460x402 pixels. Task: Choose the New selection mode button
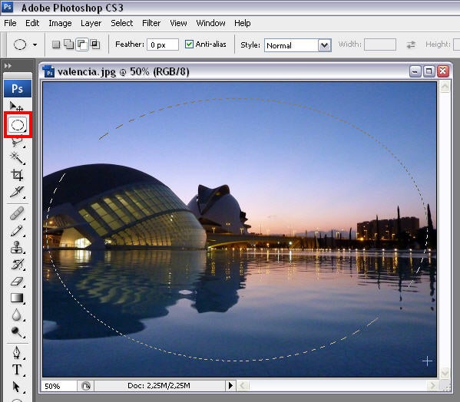56,44
